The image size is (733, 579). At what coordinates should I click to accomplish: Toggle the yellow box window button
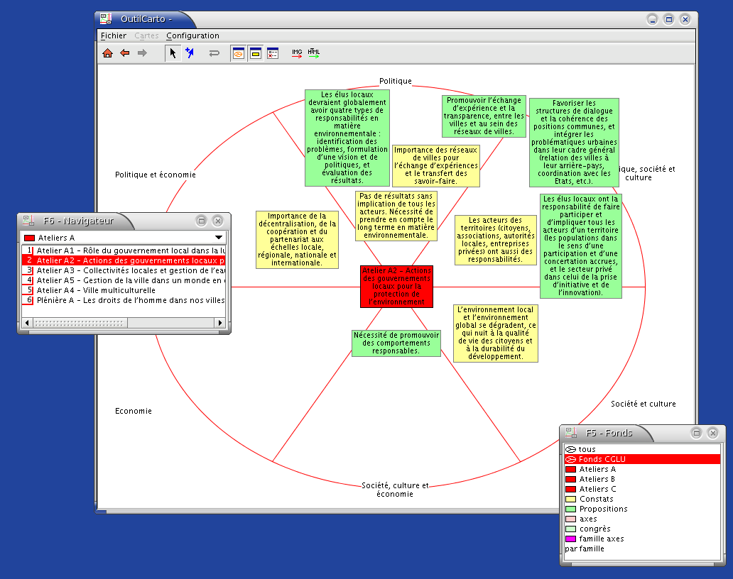[x=256, y=53]
